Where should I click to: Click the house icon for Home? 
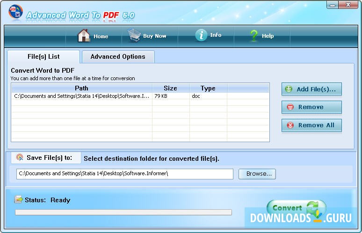(x=84, y=36)
